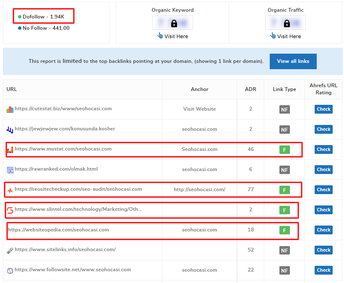Click the Ahrefs URL Rating column header
This screenshot has width=344, height=283.
(x=323, y=89)
